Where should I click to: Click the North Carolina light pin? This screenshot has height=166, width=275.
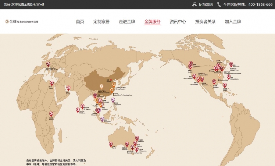220,76
